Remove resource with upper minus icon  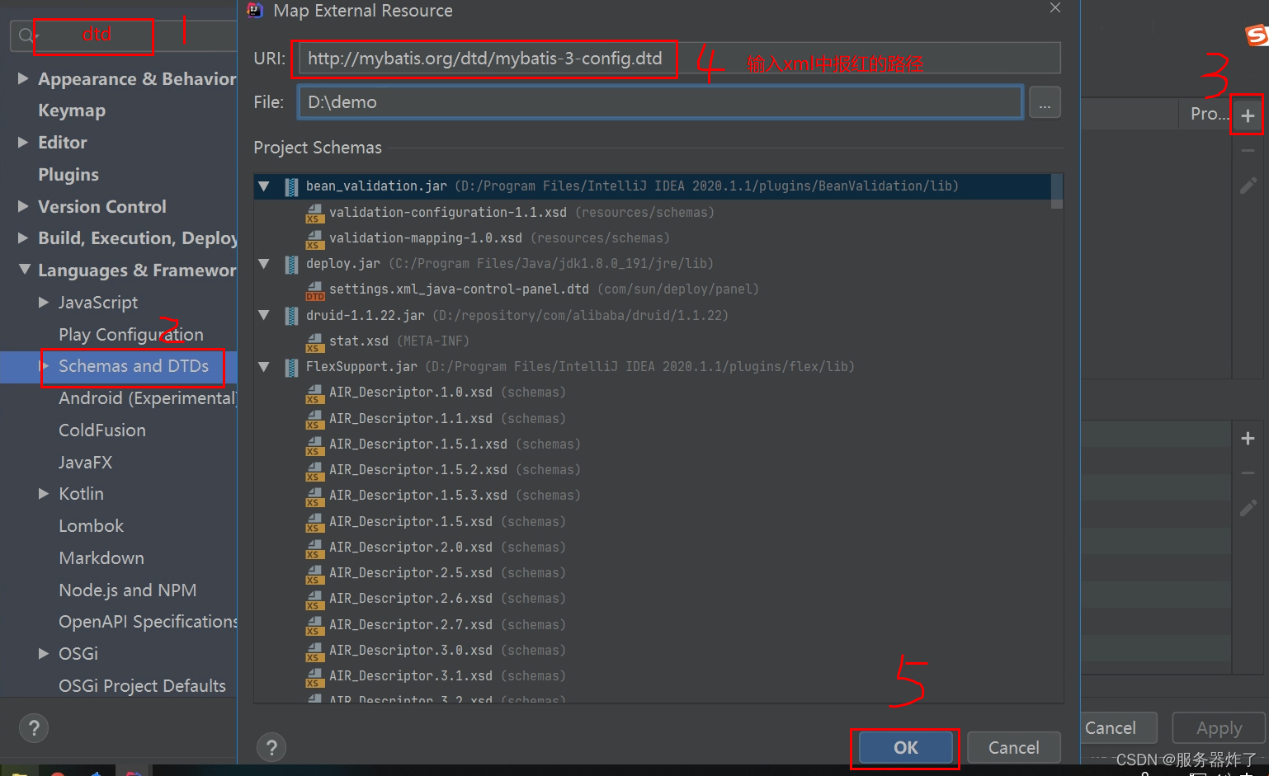click(x=1248, y=151)
